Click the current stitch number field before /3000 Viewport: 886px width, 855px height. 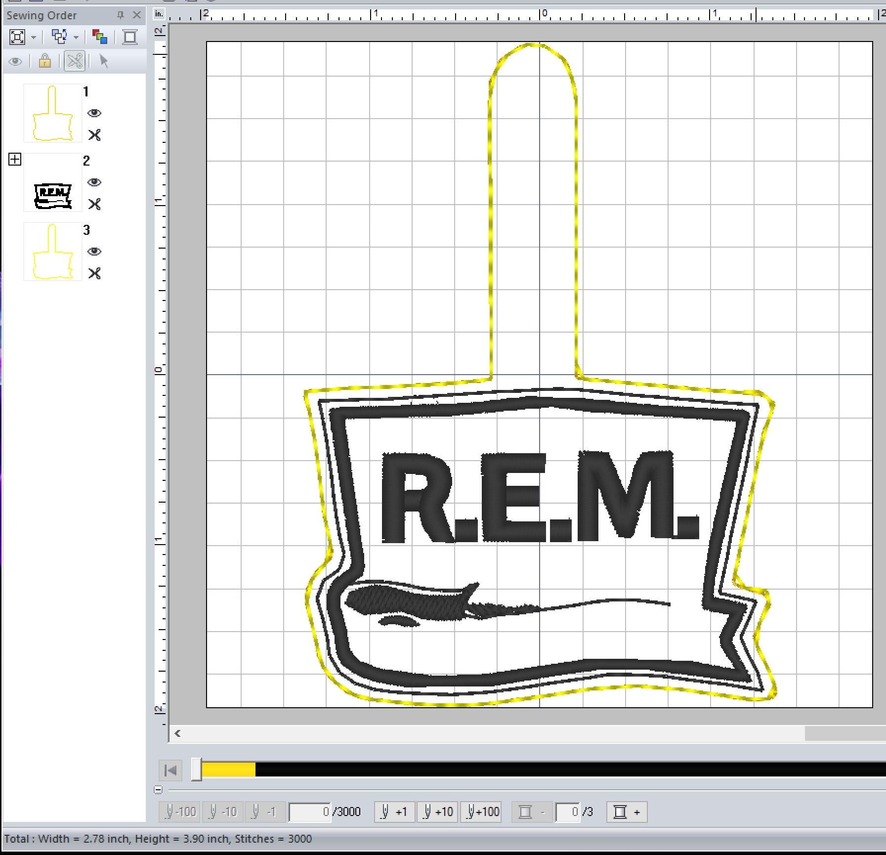pos(309,812)
